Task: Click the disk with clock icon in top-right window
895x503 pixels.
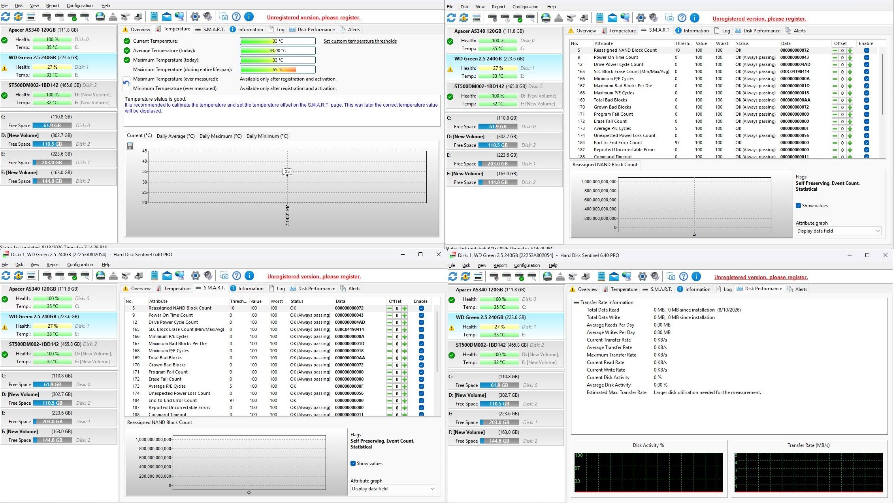Action: [x=505, y=18]
